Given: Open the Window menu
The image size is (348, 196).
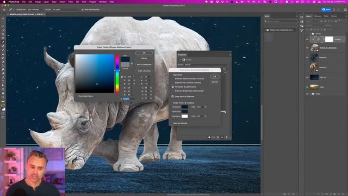Looking at the screenshot, I should pos(103,2).
